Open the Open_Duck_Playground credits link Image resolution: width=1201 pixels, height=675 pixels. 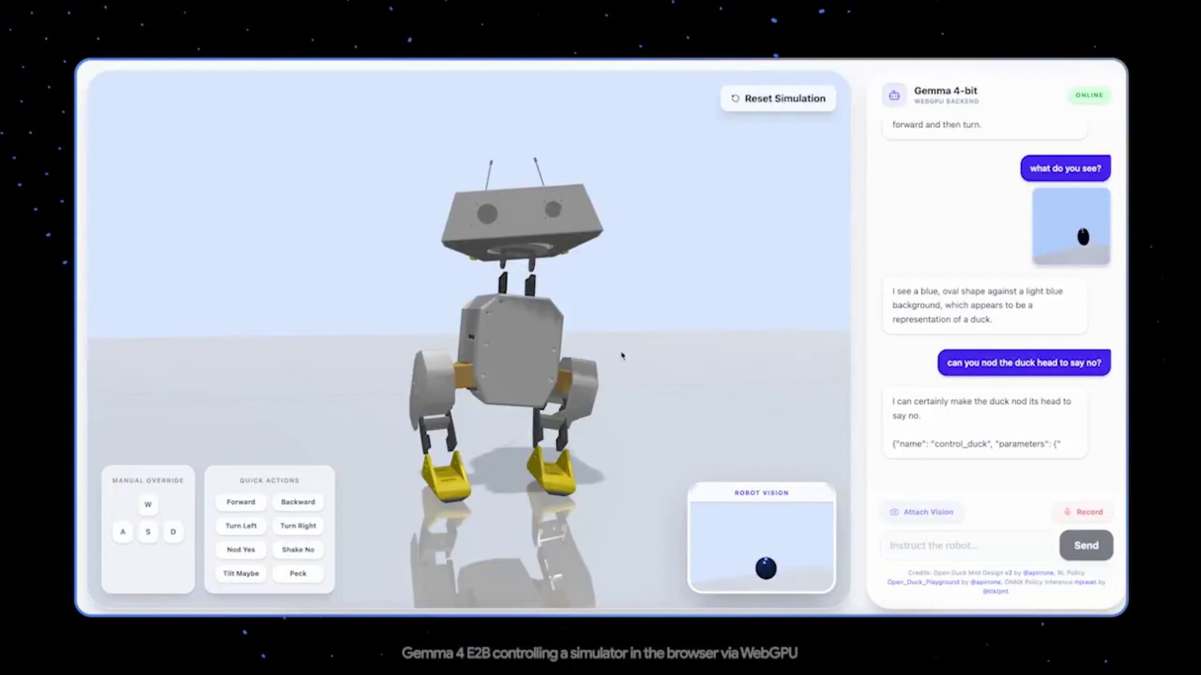coord(923,582)
